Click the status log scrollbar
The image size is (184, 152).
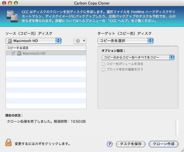pyautogui.click(x=177, y=127)
